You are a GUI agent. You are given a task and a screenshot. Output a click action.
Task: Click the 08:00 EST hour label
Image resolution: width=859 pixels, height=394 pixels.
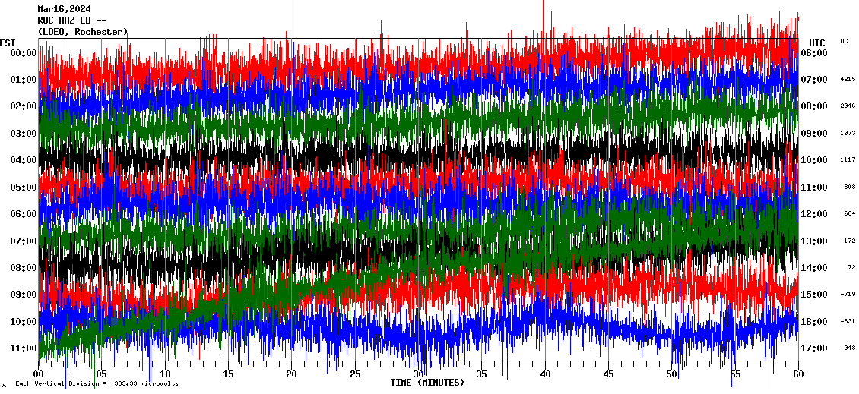(23, 268)
